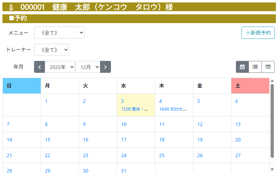The width and height of the screenshot is (278, 189).
Task: Select December 10 on calendar
Action: point(124,124)
